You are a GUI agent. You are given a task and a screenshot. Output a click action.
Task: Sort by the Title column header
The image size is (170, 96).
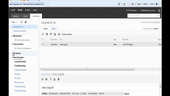click(x=61, y=39)
